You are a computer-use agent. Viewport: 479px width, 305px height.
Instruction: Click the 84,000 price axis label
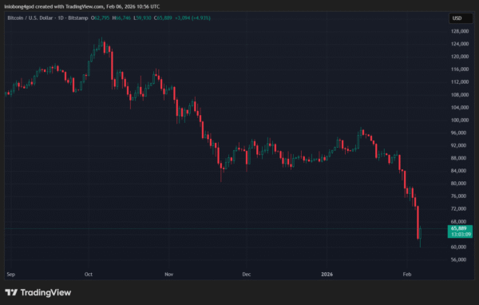[458, 171]
